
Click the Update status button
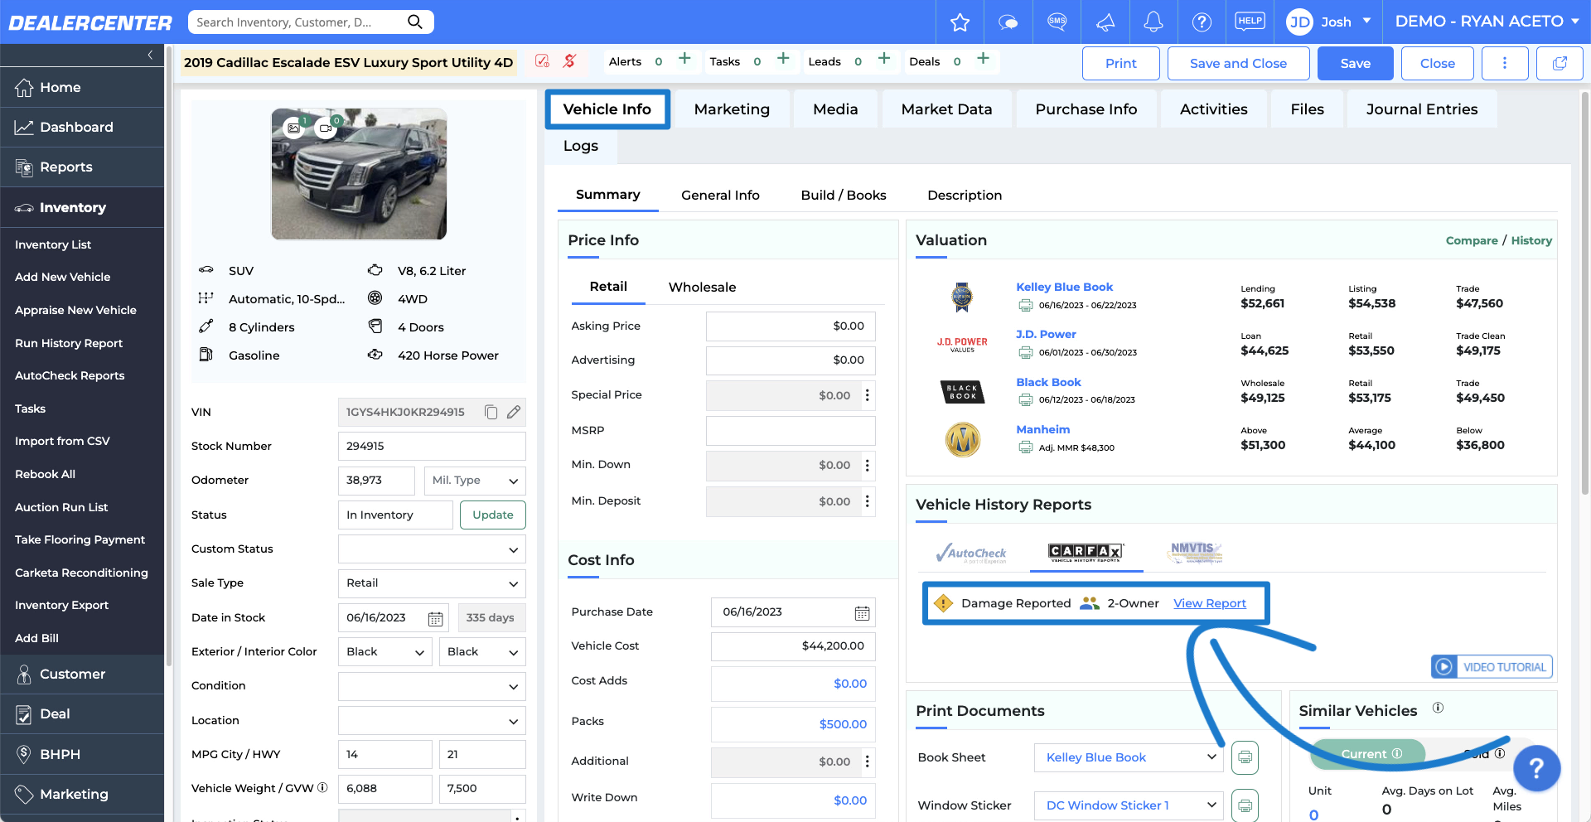(x=493, y=515)
